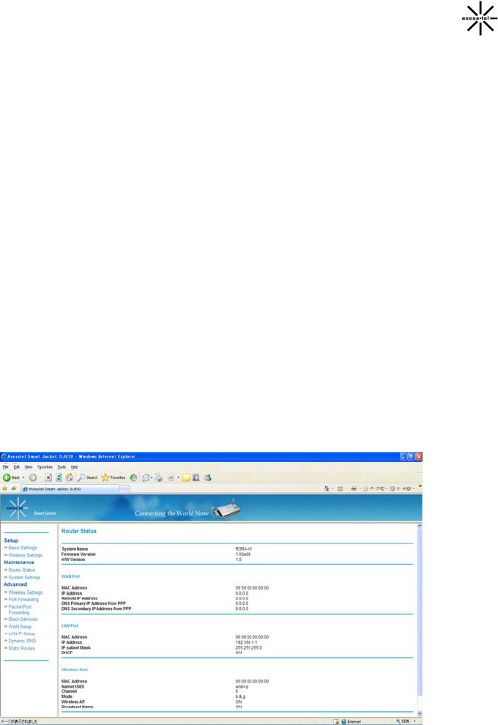
Task: Open the 100% zoom level dropdown
Action: coord(415,721)
